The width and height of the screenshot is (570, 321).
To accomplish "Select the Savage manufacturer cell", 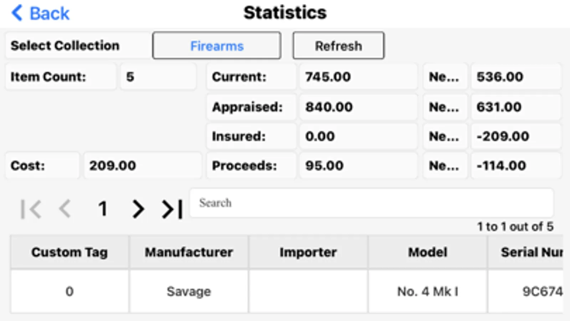I will click(x=189, y=291).
